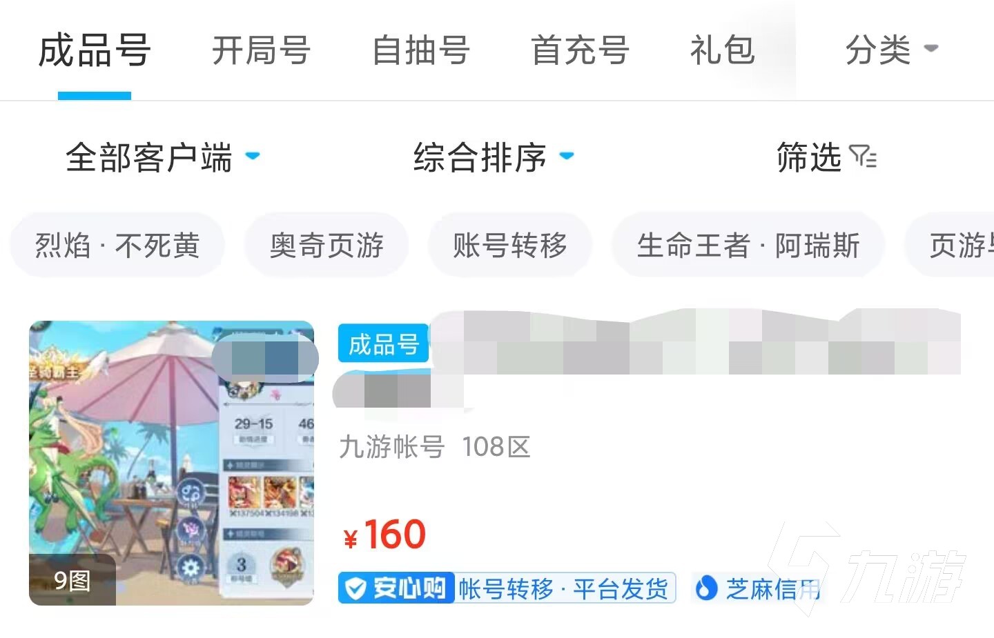Tap the 9图 image count badge

(x=72, y=580)
